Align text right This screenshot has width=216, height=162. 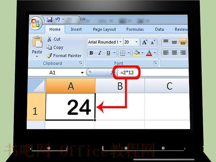tap(183, 53)
